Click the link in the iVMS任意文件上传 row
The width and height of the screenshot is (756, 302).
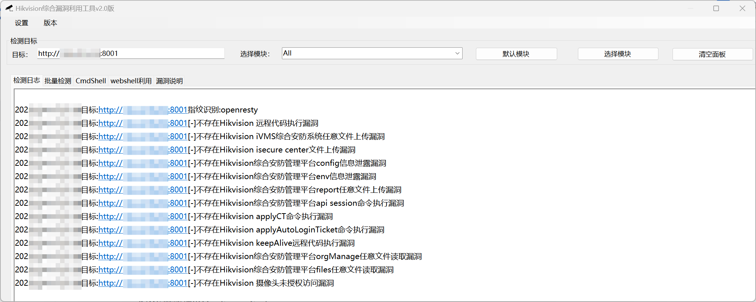coord(143,137)
